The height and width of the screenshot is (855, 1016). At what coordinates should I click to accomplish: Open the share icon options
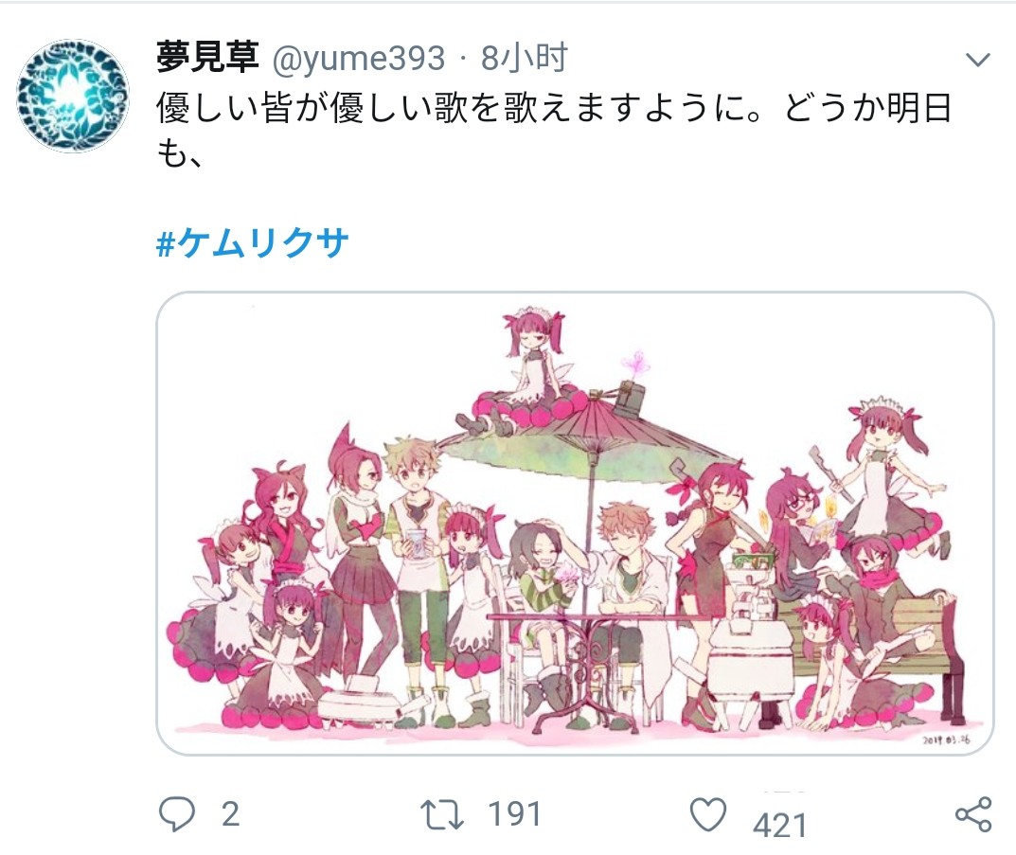pyautogui.click(x=974, y=814)
